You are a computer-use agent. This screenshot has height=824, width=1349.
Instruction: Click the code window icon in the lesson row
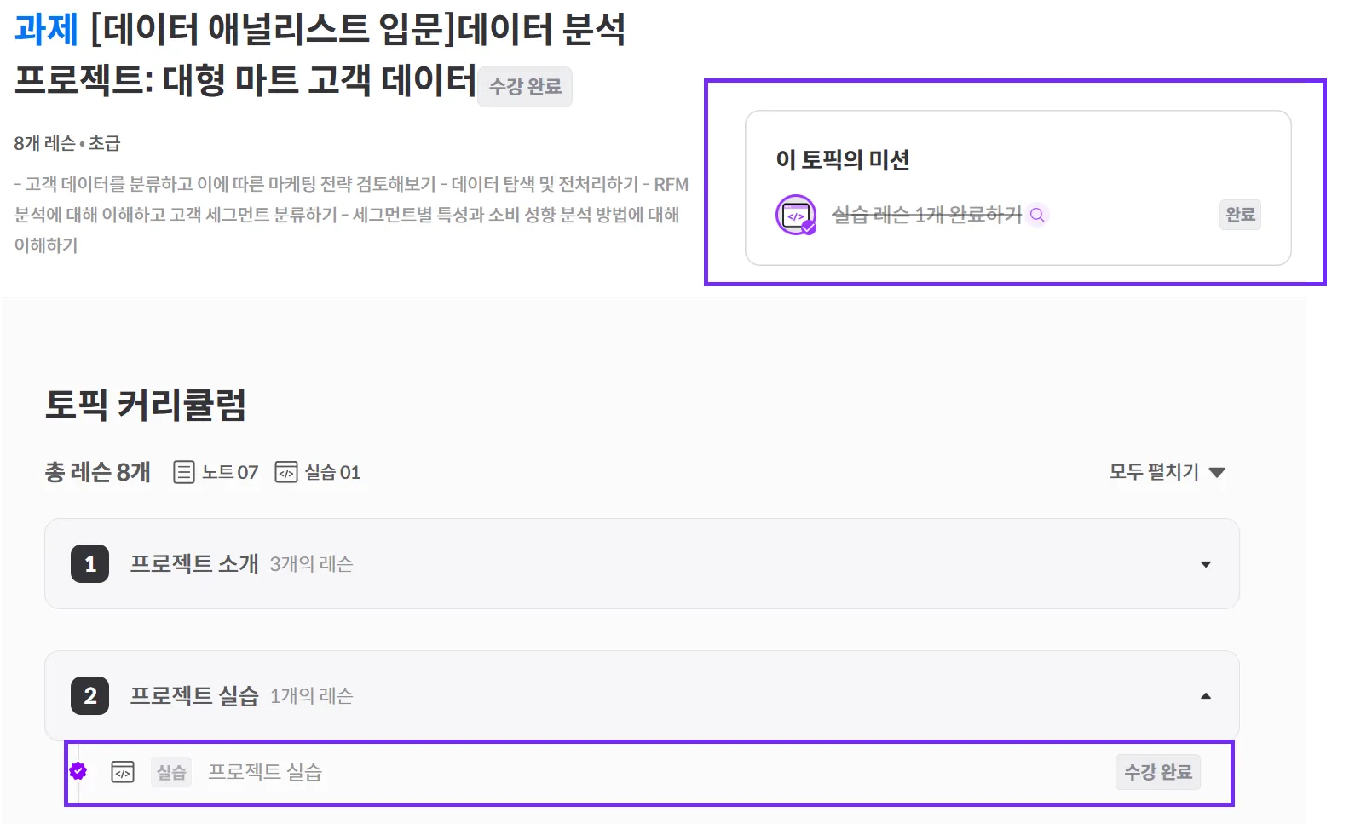click(123, 772)
